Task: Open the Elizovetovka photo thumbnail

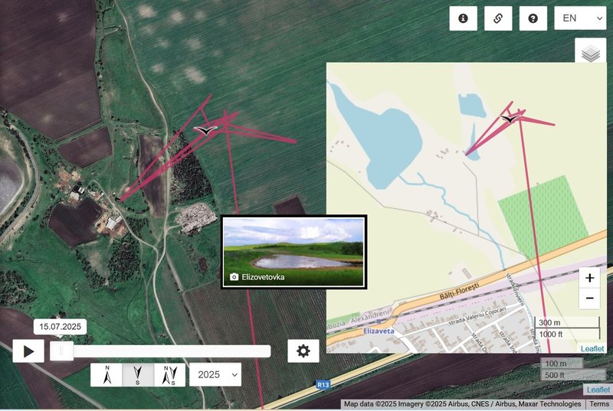Action: [293, 252]
